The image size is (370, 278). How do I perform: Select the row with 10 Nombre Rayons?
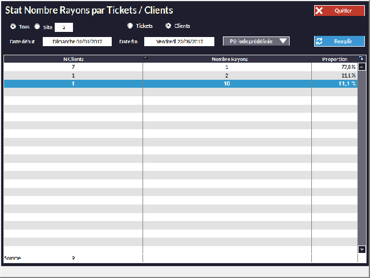[227, 83]
